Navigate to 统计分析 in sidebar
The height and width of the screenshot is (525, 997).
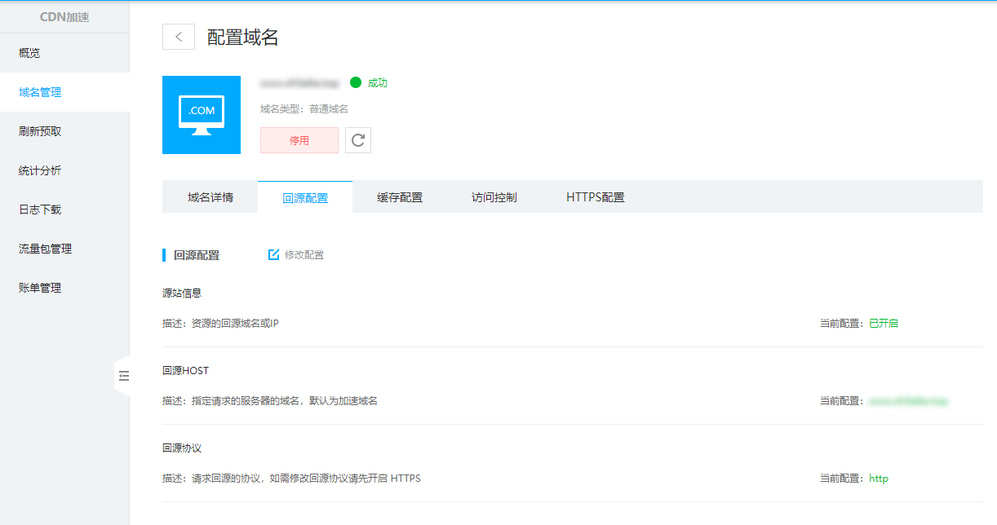pyautogui.click(x=40, y=170)
